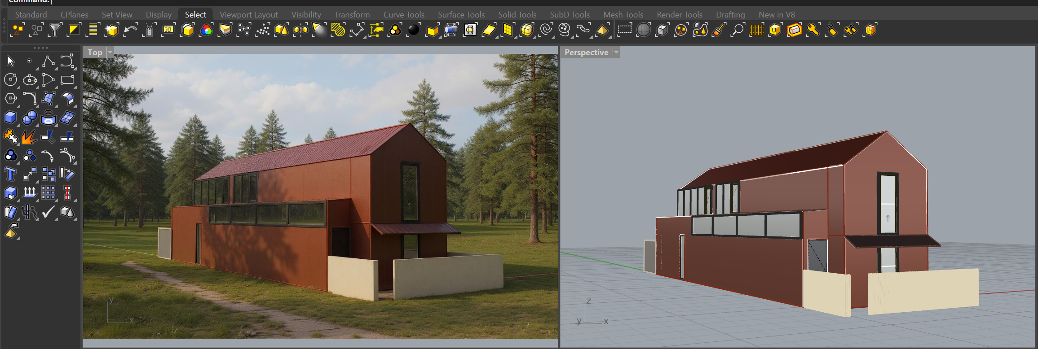Click the dashed rectangle window selection icon

click(x=624, y=30)
